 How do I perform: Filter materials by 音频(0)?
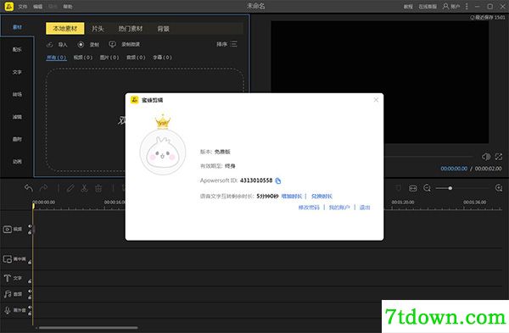136,58
